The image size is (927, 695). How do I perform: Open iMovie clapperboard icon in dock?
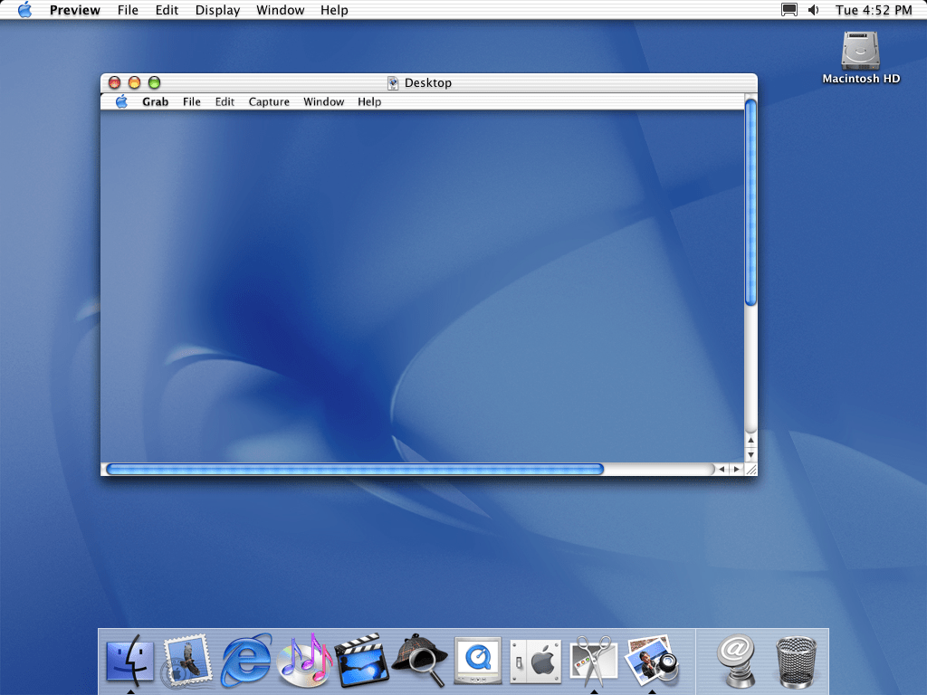pos(362,661)
